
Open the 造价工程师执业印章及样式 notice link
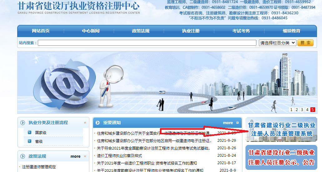(119, 156)
